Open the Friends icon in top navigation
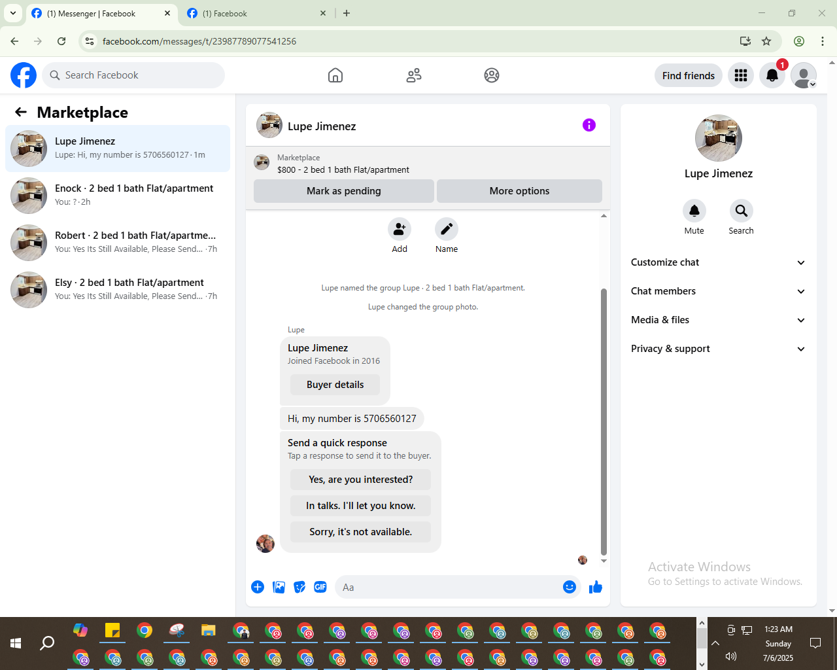The image size is (837, 670). pos(414,75)
